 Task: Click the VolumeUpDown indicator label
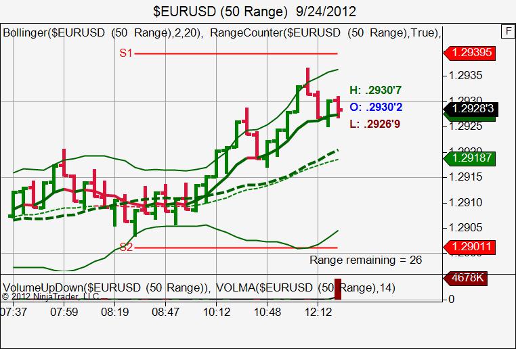tap(106, 287)
